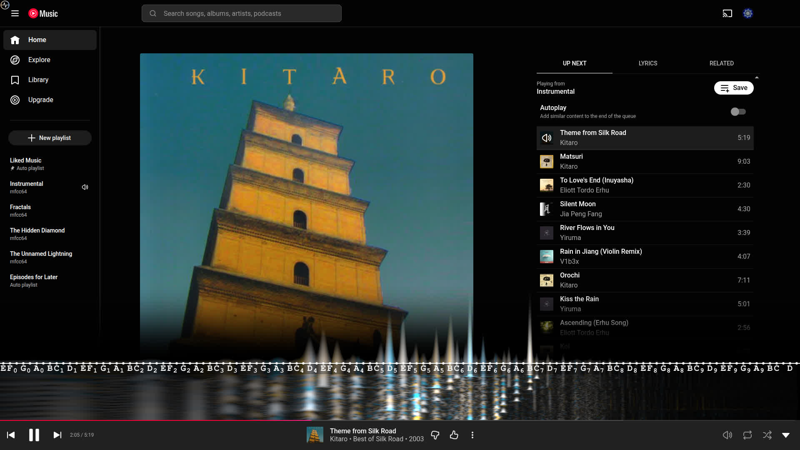Collapse the player page with the down arrow
This screenshot has height=450, width=800.
(x=786, y=435)
